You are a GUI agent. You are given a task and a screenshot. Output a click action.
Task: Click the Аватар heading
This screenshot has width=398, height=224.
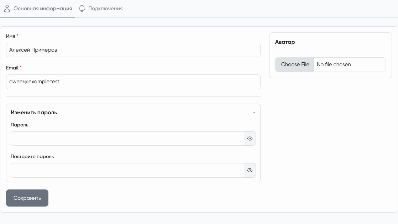point(285,42)
